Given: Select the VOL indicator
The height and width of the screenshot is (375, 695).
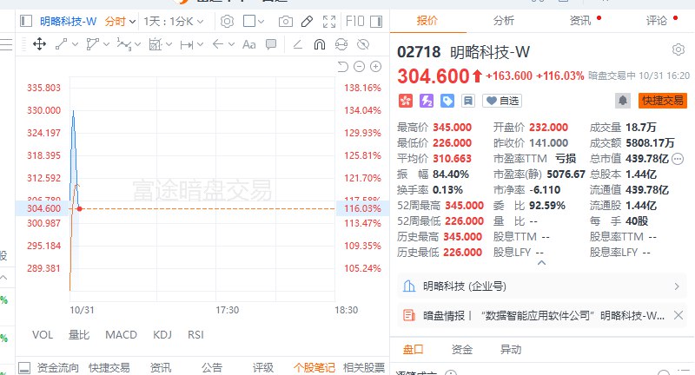Looking at the screenshot, I should (43, 335).
